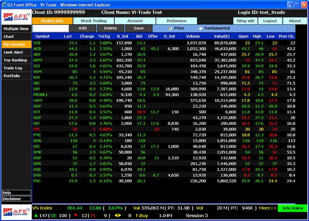Click the Add button
Image resolution: width=309 pixels, height=221 pixels.
click(x=83, y=28)
